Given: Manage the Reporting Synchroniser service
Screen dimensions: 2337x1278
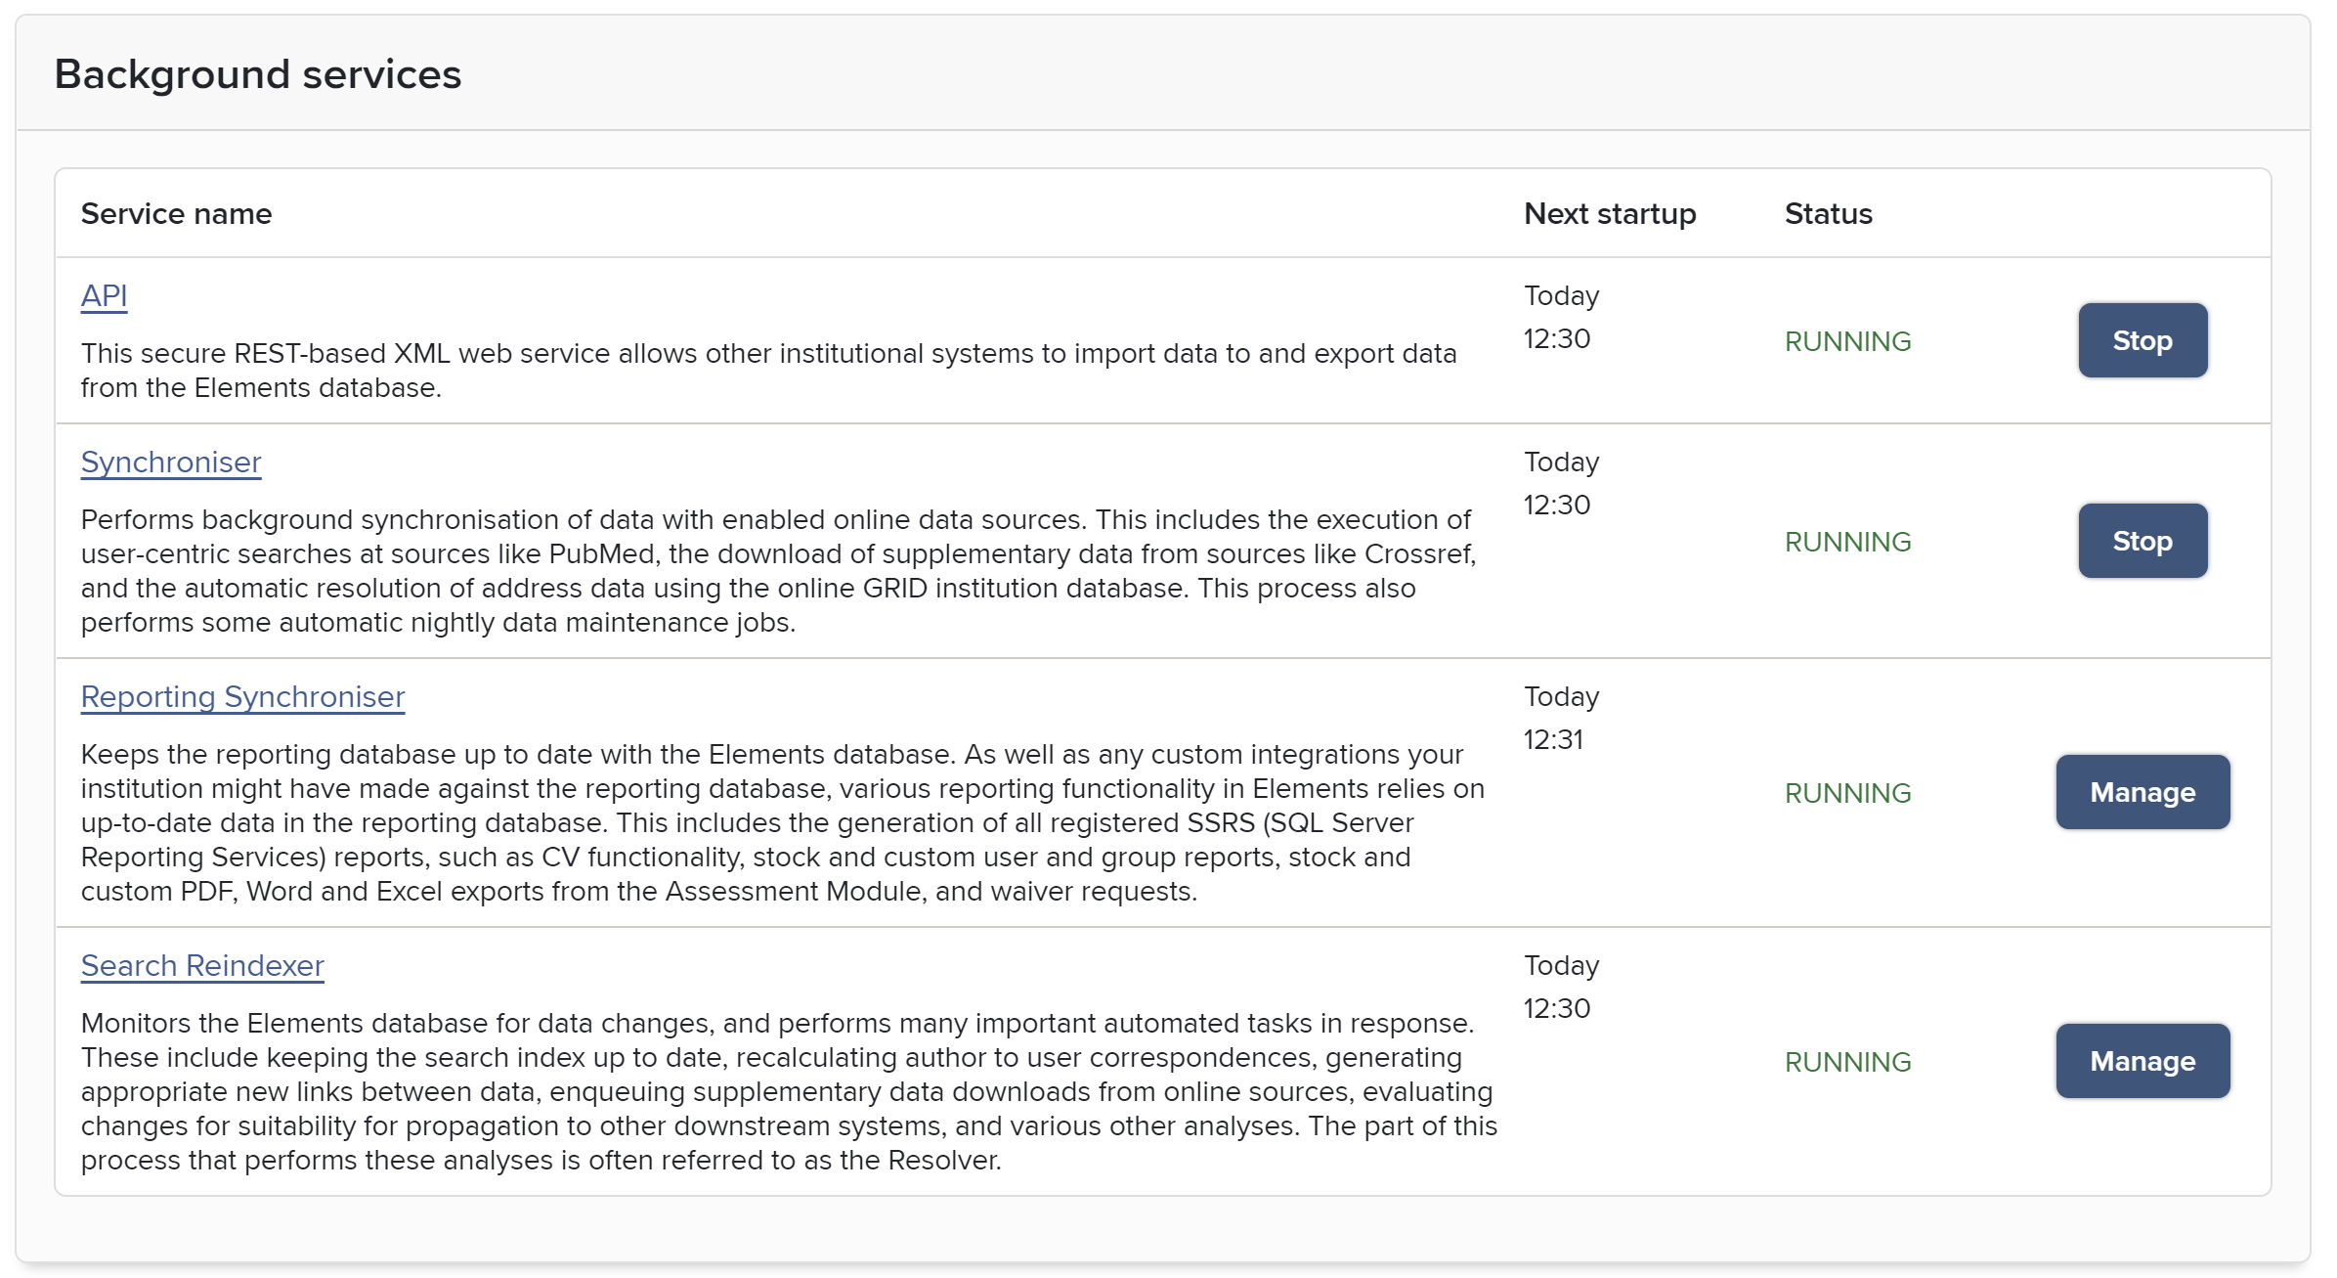Looking at the screenshot, I should 2142,792.
